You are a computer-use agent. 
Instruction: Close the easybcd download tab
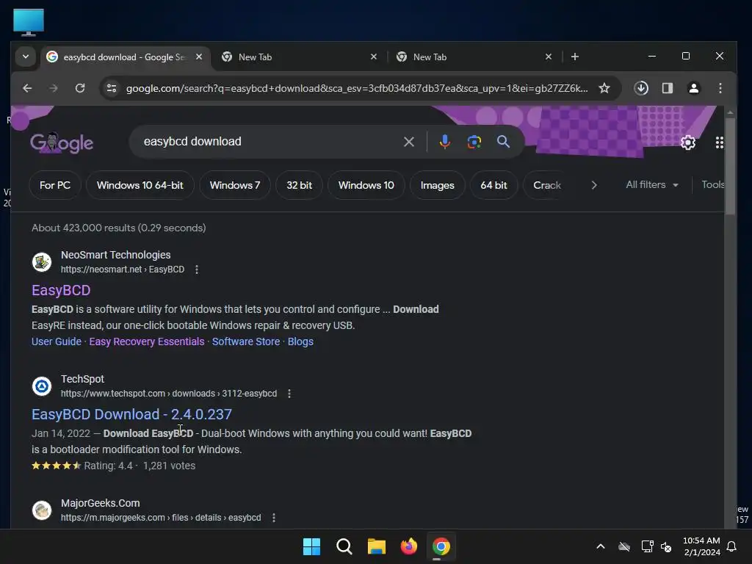point(198,57)
